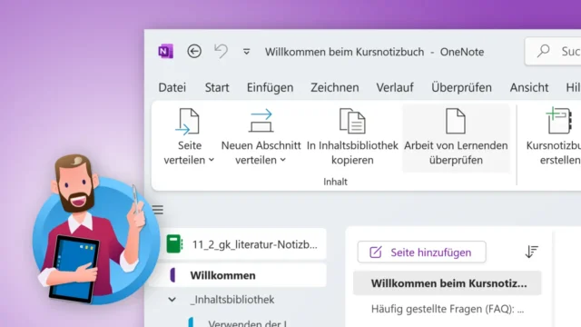This screenshot has height=327, width=581.
Task: Switch to the Zeichnen ribbon tab
Action: (335, 87)
